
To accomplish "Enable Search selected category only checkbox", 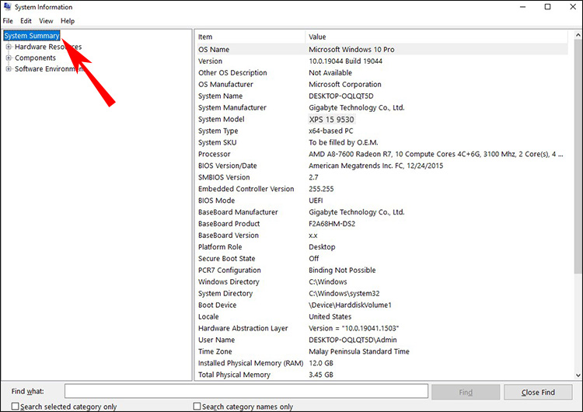I will coord(16,406).
